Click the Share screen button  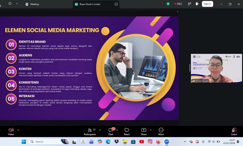(144, 132)
